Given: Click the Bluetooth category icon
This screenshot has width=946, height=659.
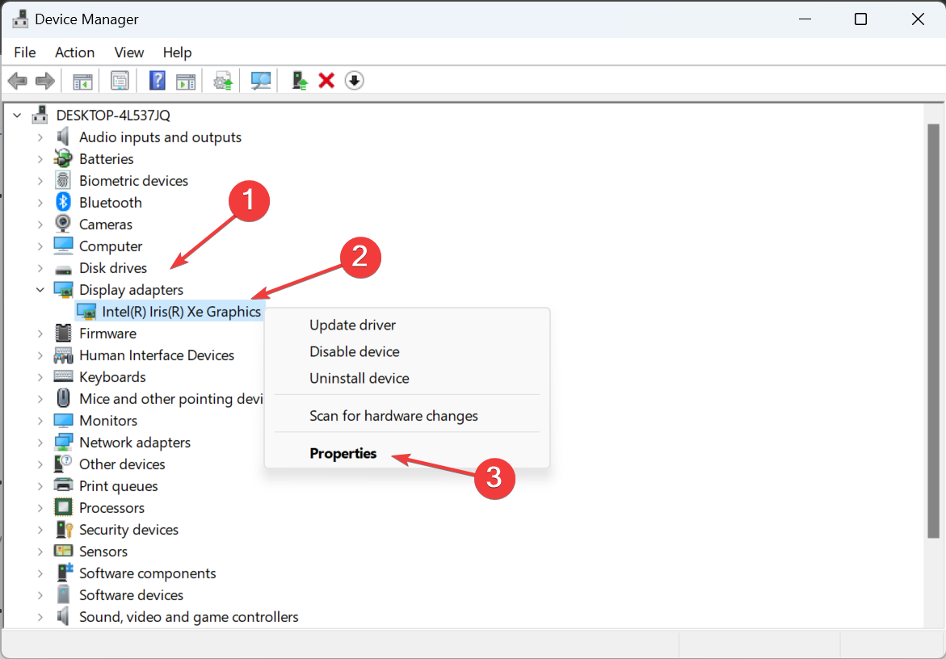Looking at the screenshot, I should 63,202.
